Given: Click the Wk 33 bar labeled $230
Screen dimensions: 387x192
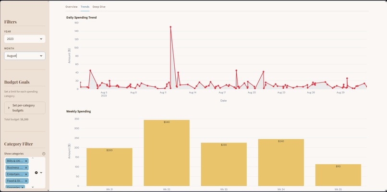Looking at the screenshot, I should click(x=224, y=164).
